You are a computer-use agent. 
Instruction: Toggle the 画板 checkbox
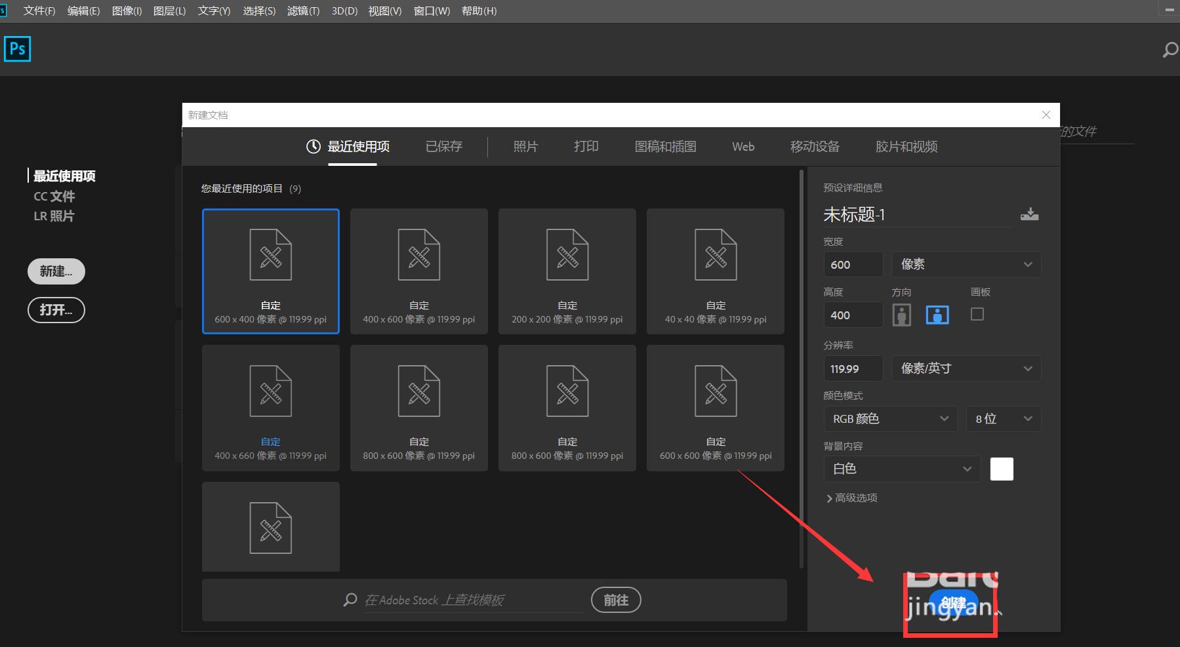pos(977,315)
